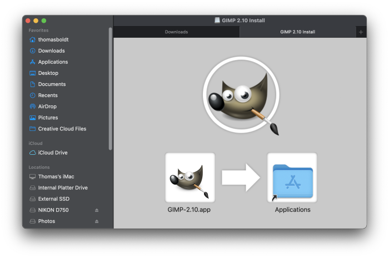Switch to the Downloads tab
The image size is (389, 258).
[176, 32]
